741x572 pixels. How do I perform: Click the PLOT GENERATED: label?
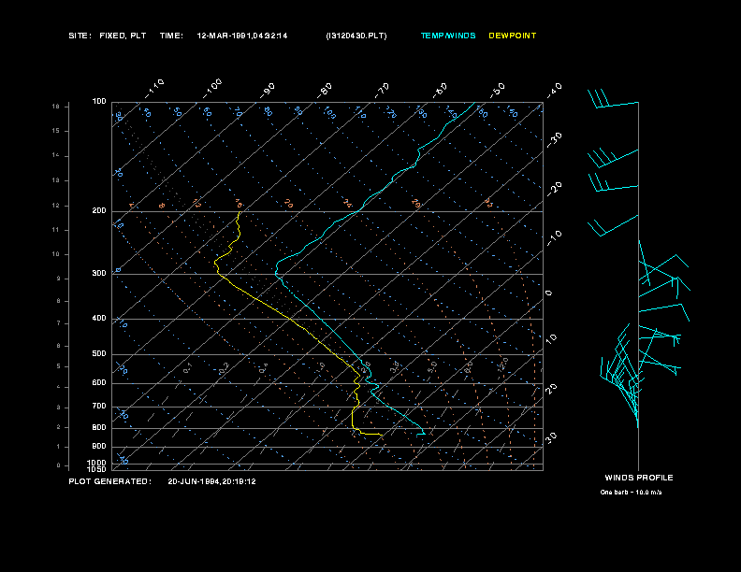click(x=110, y=481)
